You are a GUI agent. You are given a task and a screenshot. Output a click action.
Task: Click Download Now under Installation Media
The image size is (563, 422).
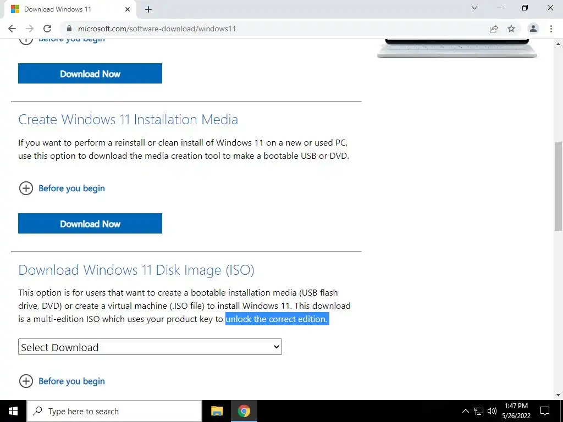click(90, 223)
